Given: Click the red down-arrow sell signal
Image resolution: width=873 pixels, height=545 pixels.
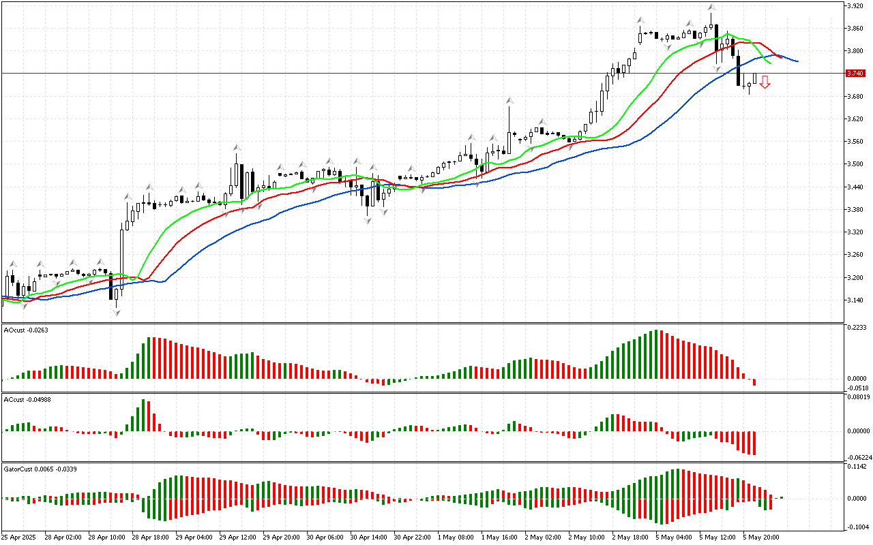Looking at the screenshot, I should [x=765, y=82].
